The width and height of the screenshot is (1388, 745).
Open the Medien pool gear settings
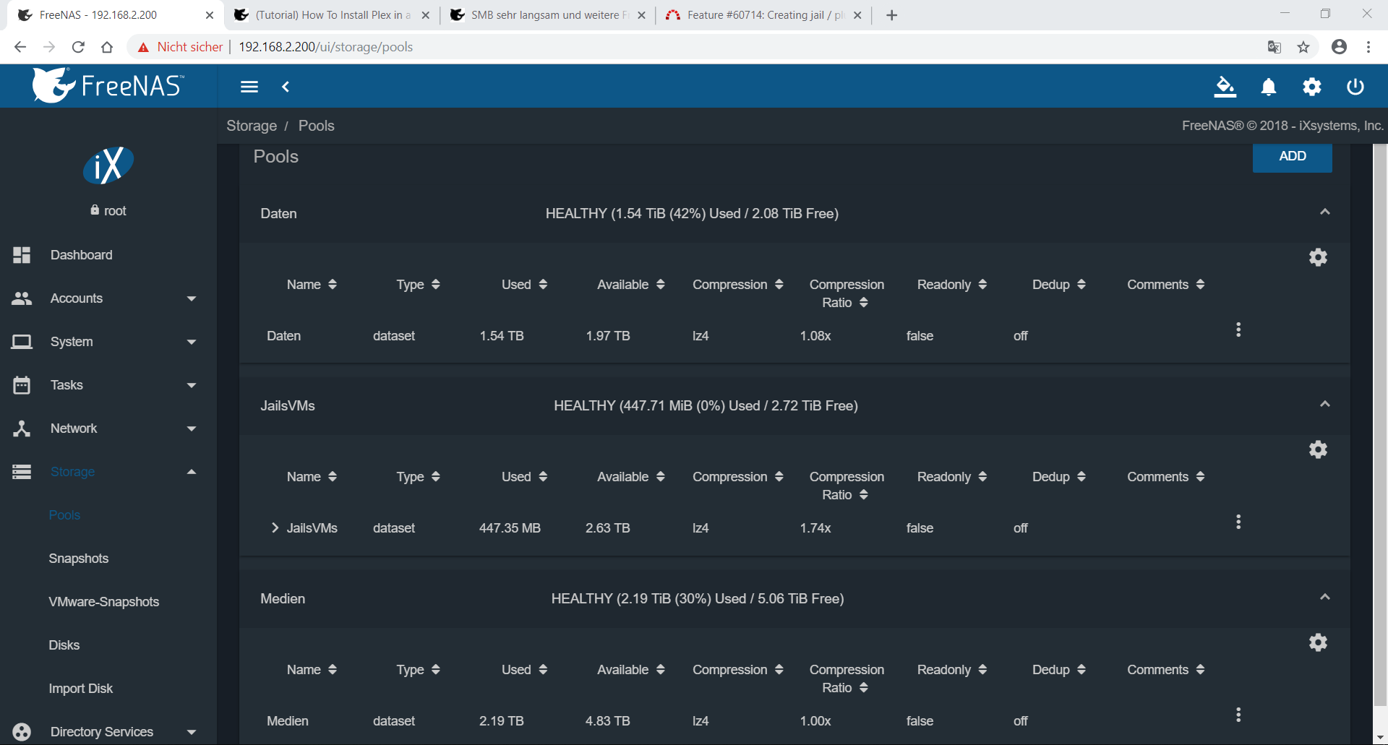[x=1318, y=642]
